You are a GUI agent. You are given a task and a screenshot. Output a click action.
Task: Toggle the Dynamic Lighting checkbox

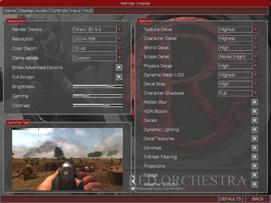click(255, 130)
